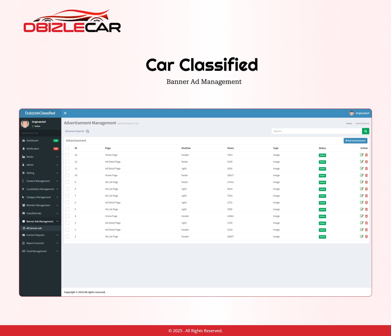This screenshot has height=336, width=391.
Task: Delete advertisement row ID 3
Action: tap(366, 223)
